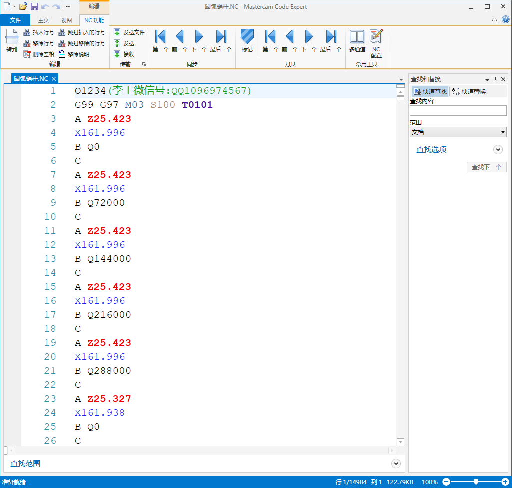
Task: Collapse the ribbon with the caret icon
Action: click(x=494, y=20)
